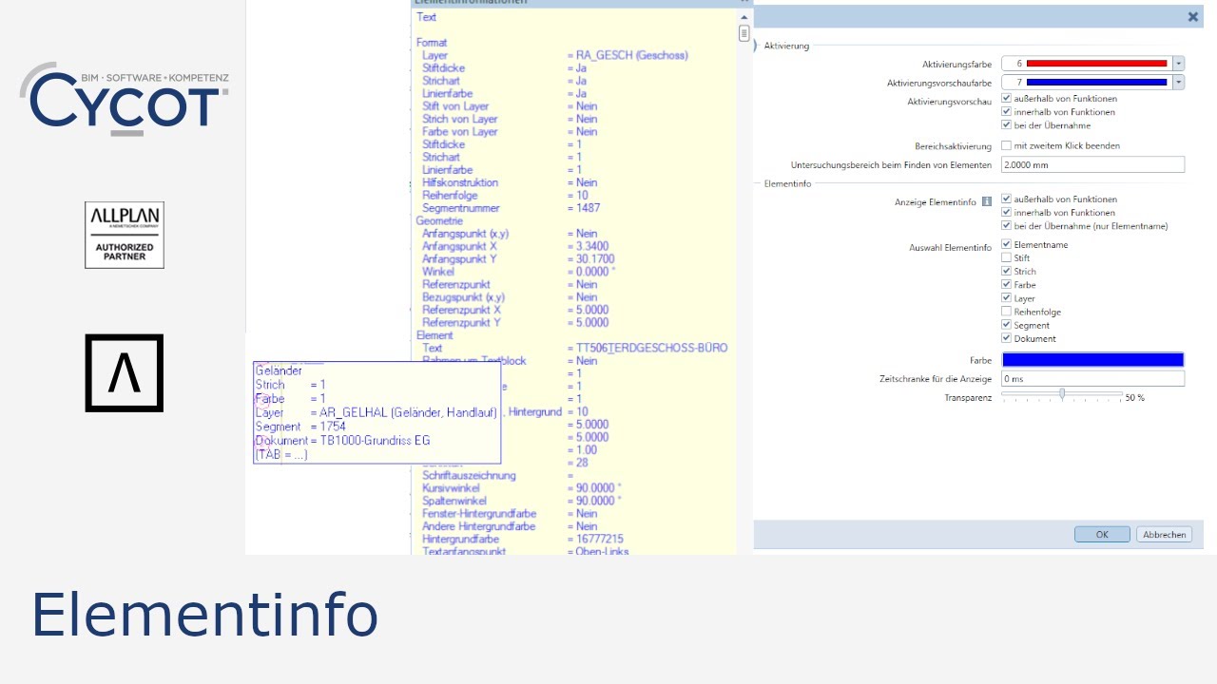Uncheck Aktivierungsvorschau 'innerhalb von Funktionen'
The width and height of the screenshot is (1217, 684).
pos(1006,111)
